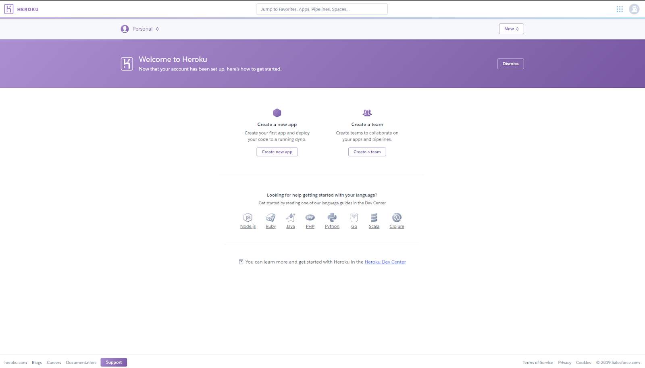645x368 pixels.
Task: Open heroku.com footer link
Action: coord(16,363)
